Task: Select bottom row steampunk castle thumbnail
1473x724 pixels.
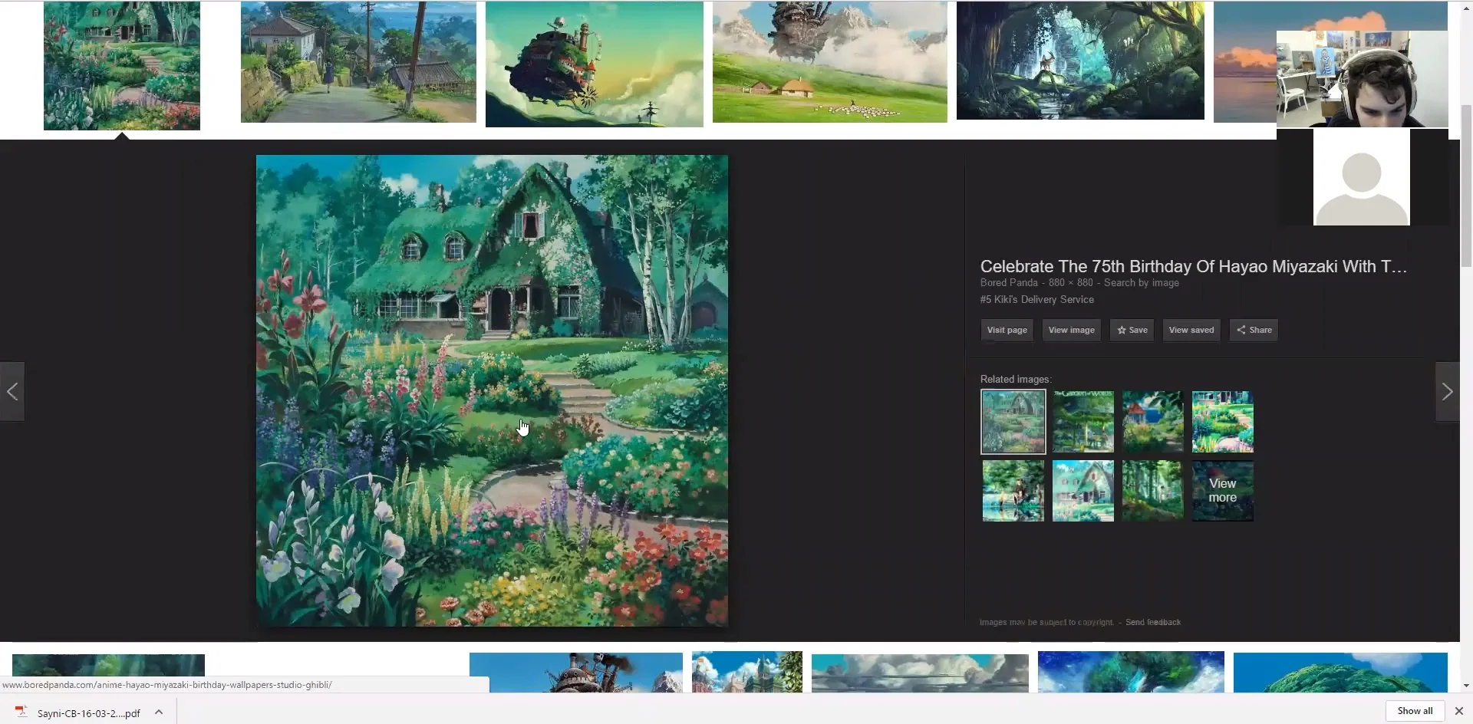Action: coord(575,673)
